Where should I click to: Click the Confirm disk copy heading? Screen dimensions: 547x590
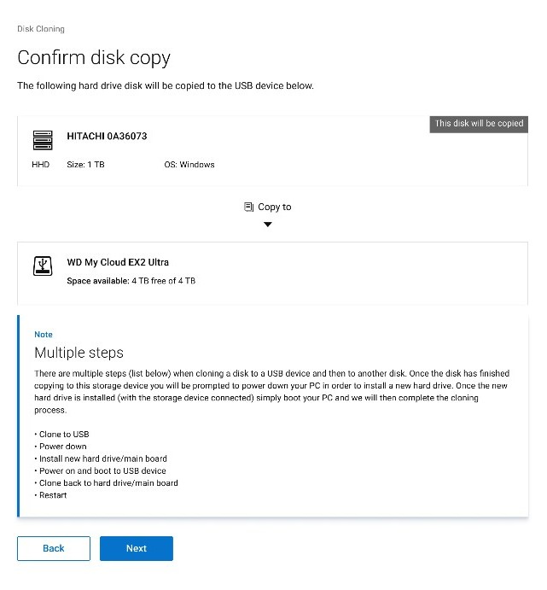94,58
